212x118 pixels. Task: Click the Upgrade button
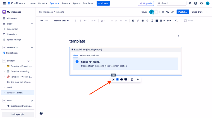point(146,3)
